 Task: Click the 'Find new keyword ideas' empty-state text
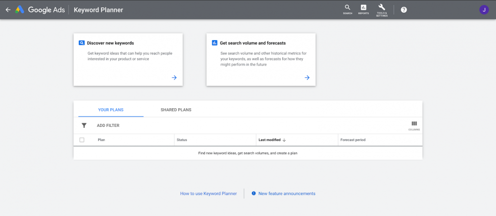(248, 153)
